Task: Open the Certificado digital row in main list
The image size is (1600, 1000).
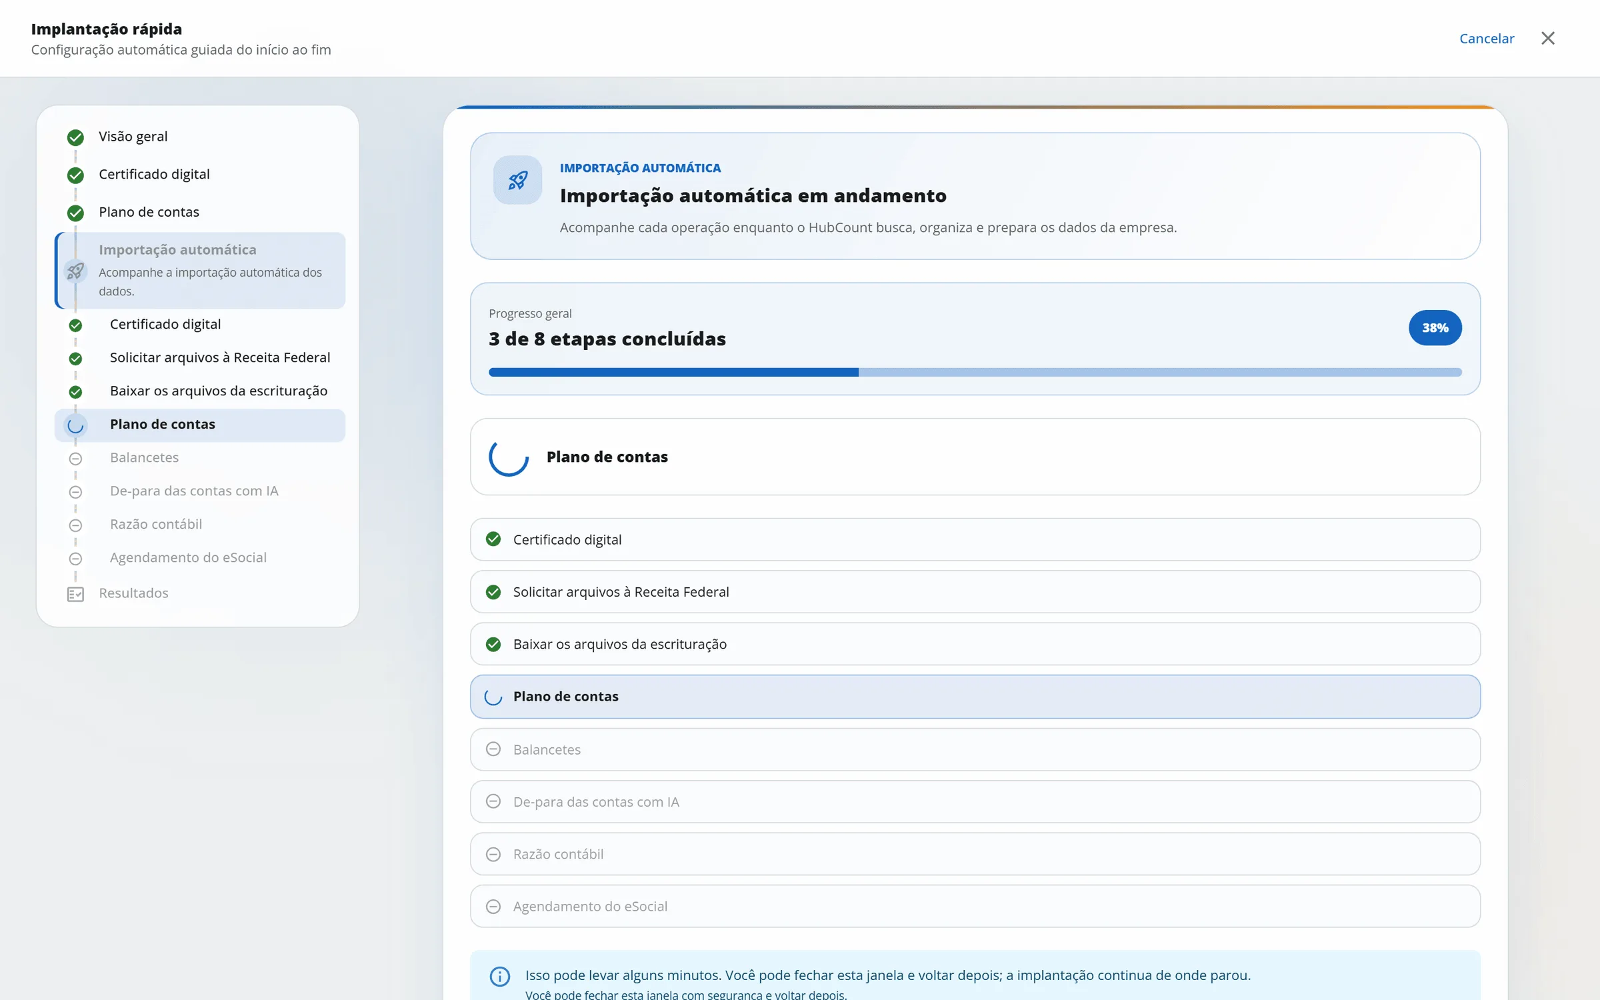Action: pyautogui.click(x=975, y=539)
